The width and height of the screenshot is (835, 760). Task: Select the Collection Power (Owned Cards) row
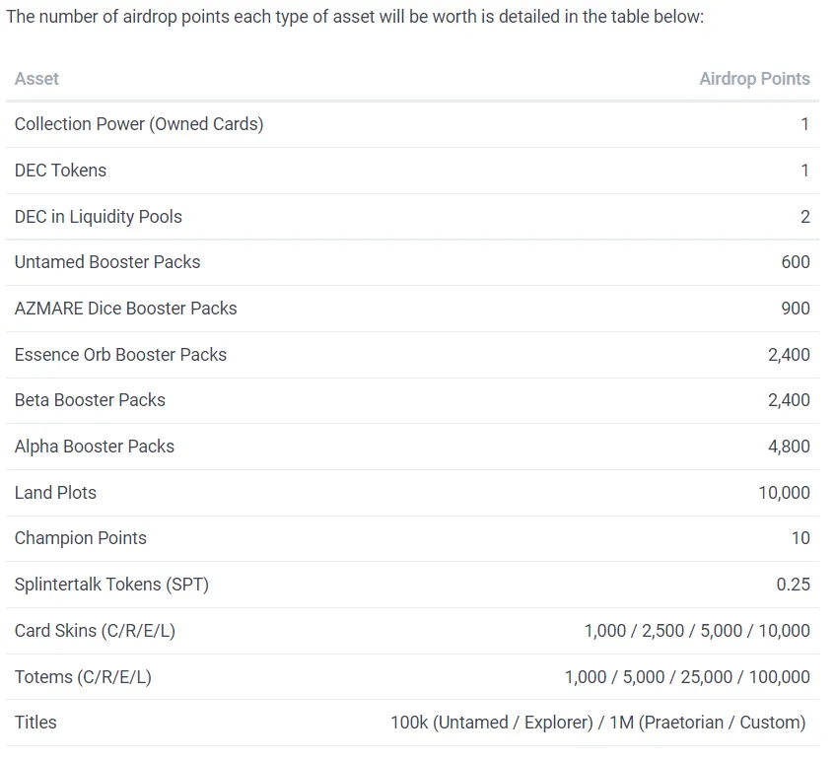pos(413,124)
